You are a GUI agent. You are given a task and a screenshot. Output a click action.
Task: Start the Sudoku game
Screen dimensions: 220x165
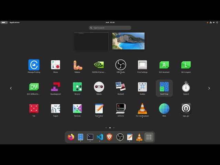tap(142, 88)
